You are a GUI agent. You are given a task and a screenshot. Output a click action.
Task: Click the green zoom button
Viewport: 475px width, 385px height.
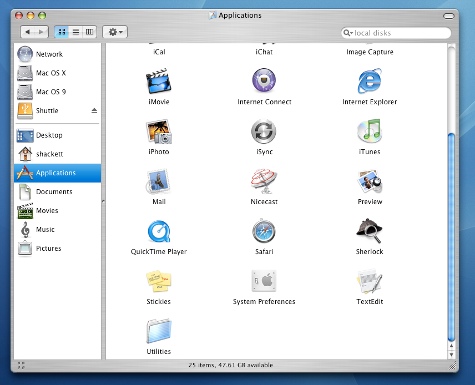click(x=42, y=16)
